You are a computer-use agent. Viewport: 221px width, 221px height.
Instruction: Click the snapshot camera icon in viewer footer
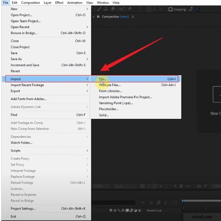click(199, 186)
